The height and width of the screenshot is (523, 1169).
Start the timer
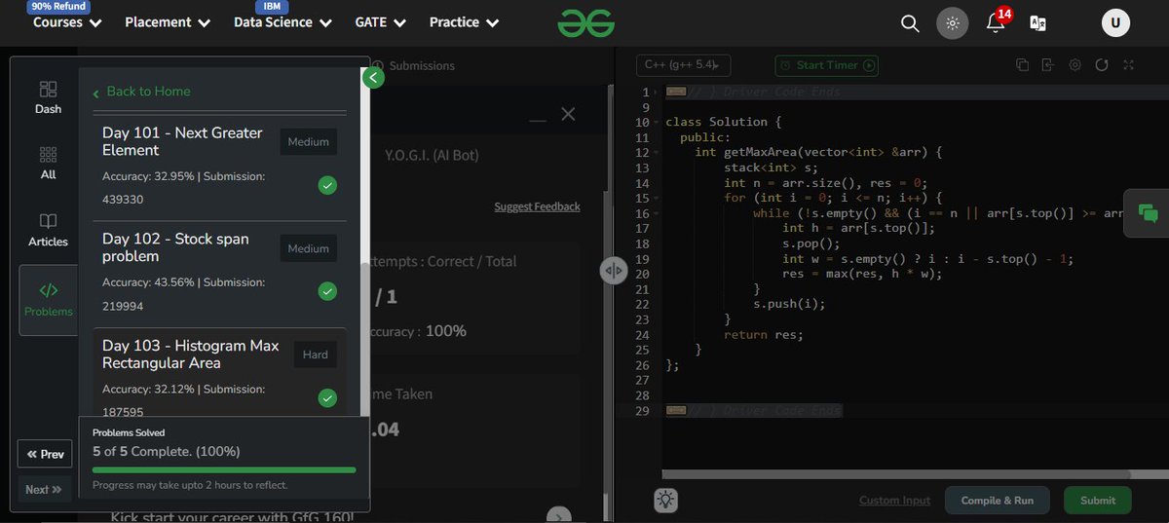pyautogui.click(x=826, y=65)
